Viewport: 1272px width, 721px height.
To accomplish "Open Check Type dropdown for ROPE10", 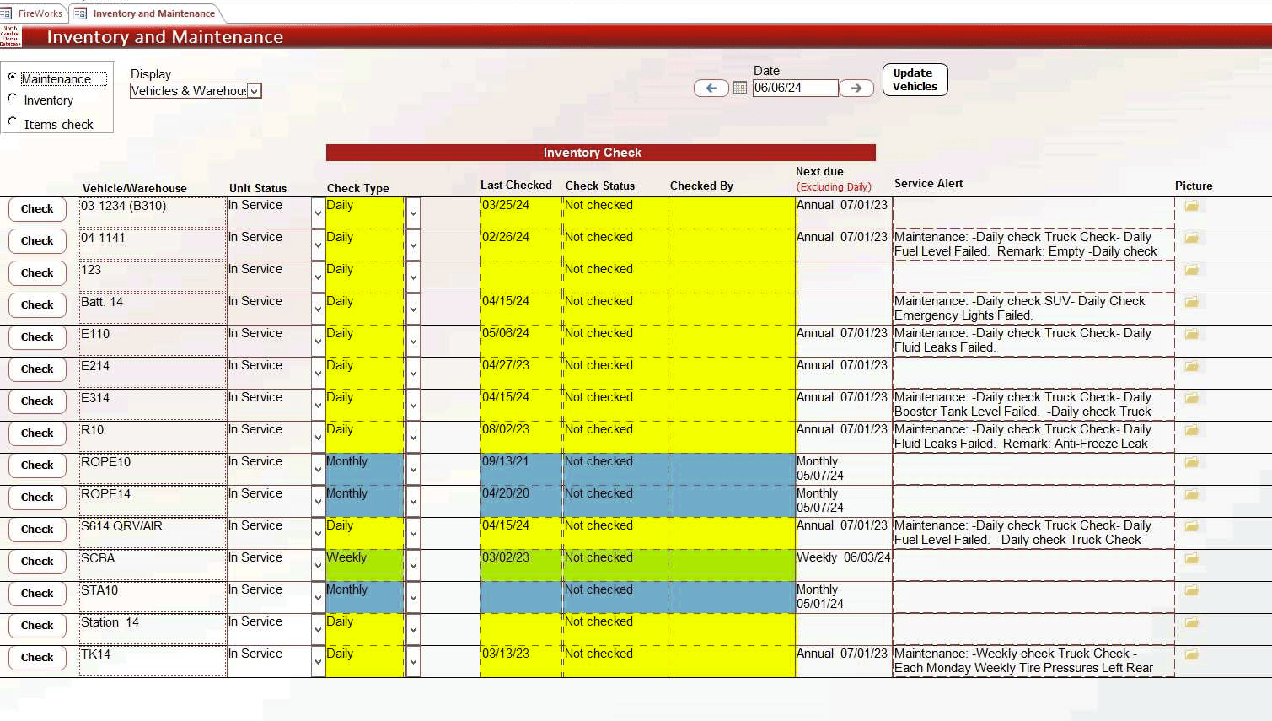I will click(x=413, y=470).
